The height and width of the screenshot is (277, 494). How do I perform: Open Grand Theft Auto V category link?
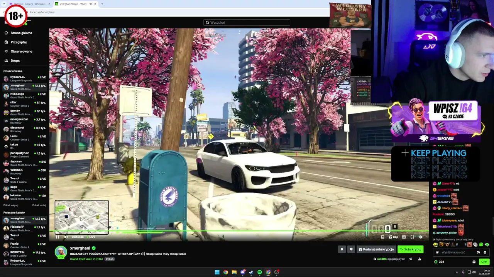click(86, 259)
